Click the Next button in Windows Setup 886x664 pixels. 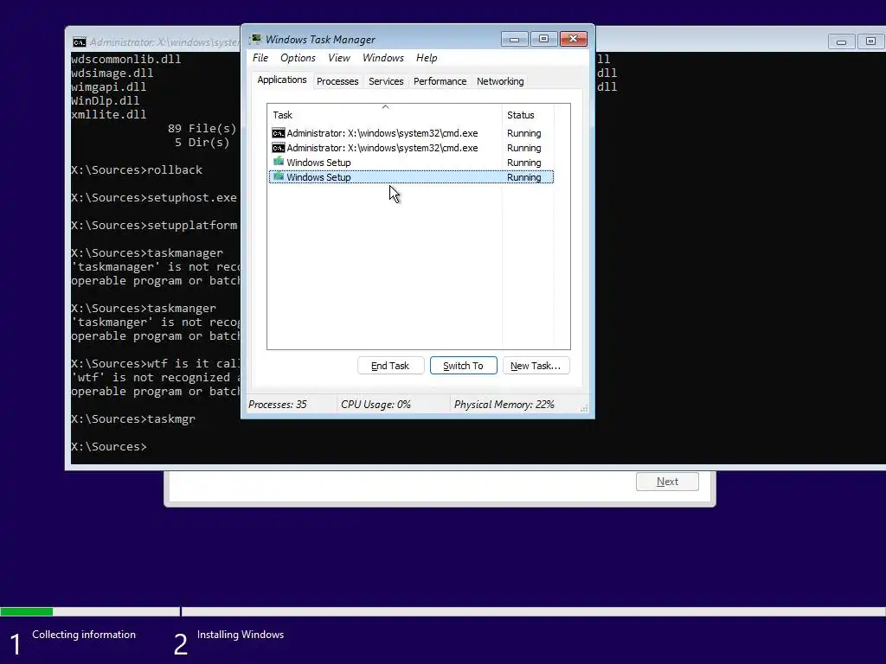click(667, 482)
